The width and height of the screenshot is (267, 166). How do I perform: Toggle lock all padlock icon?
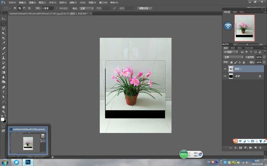(244, 62)
